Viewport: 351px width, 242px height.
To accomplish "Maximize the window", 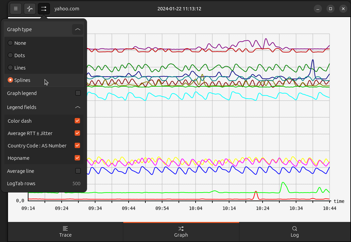I will click(x=331, y=9).
